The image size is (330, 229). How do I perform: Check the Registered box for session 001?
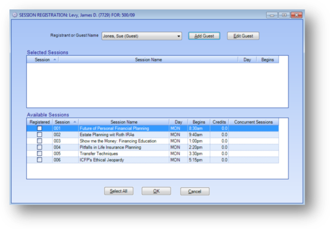point(39,128)
